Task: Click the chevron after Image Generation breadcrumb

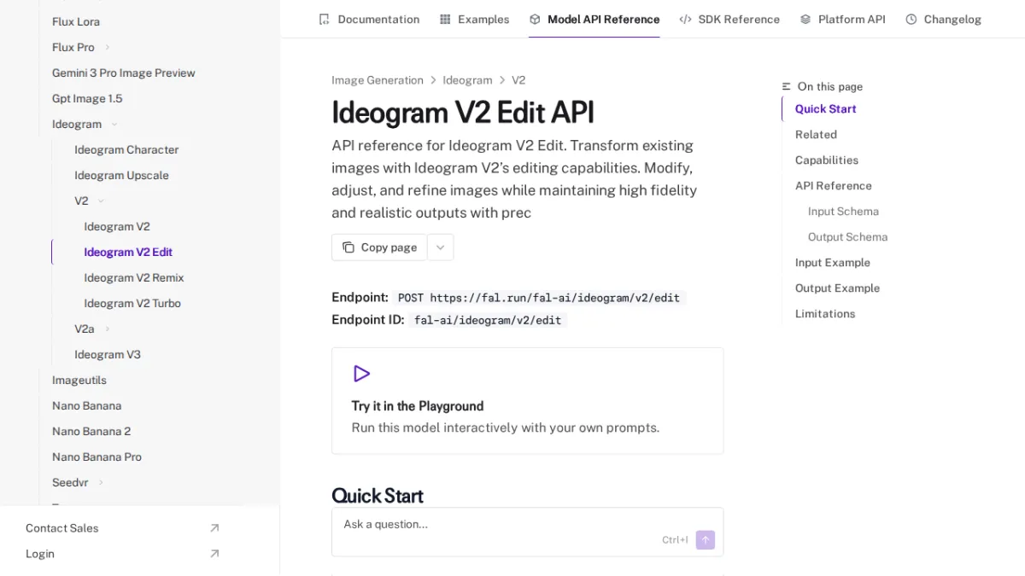Action: tap(433, 80)
